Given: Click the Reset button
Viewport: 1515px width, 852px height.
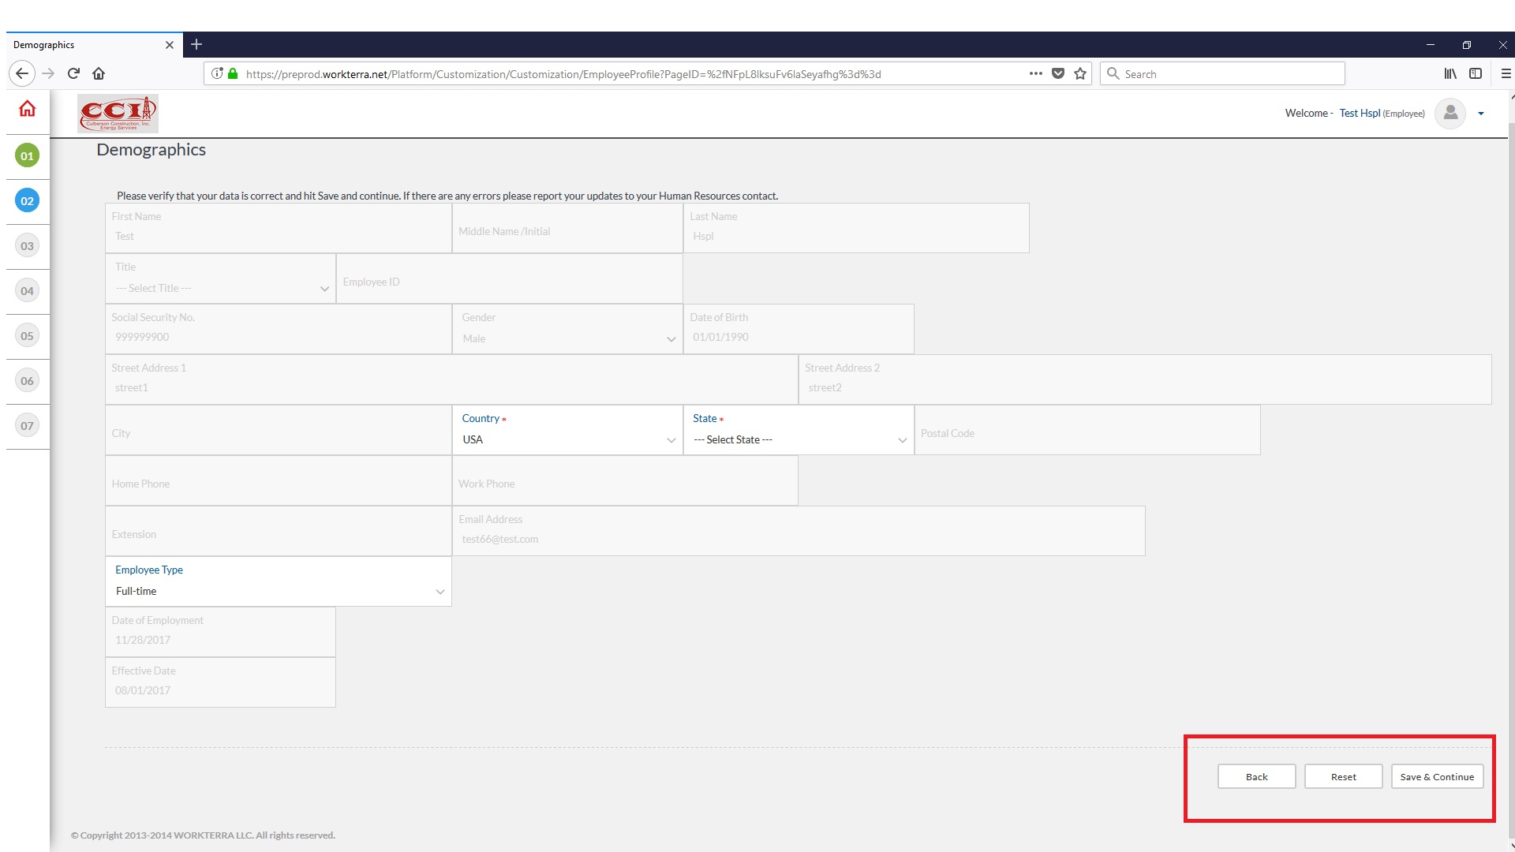Looking at the screenshot, I should click(x=1343, y=776).
